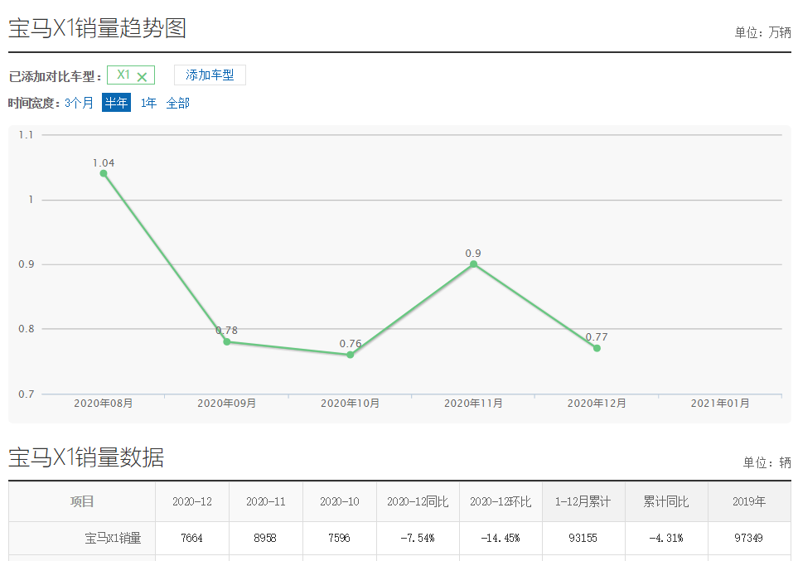The image size is (798, 561).
Task: Click the 1.1 y-axis label
Action: coord(26,135)
